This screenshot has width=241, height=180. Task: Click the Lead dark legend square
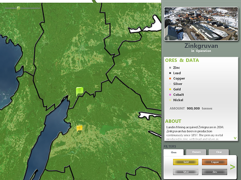pos(170,73)
